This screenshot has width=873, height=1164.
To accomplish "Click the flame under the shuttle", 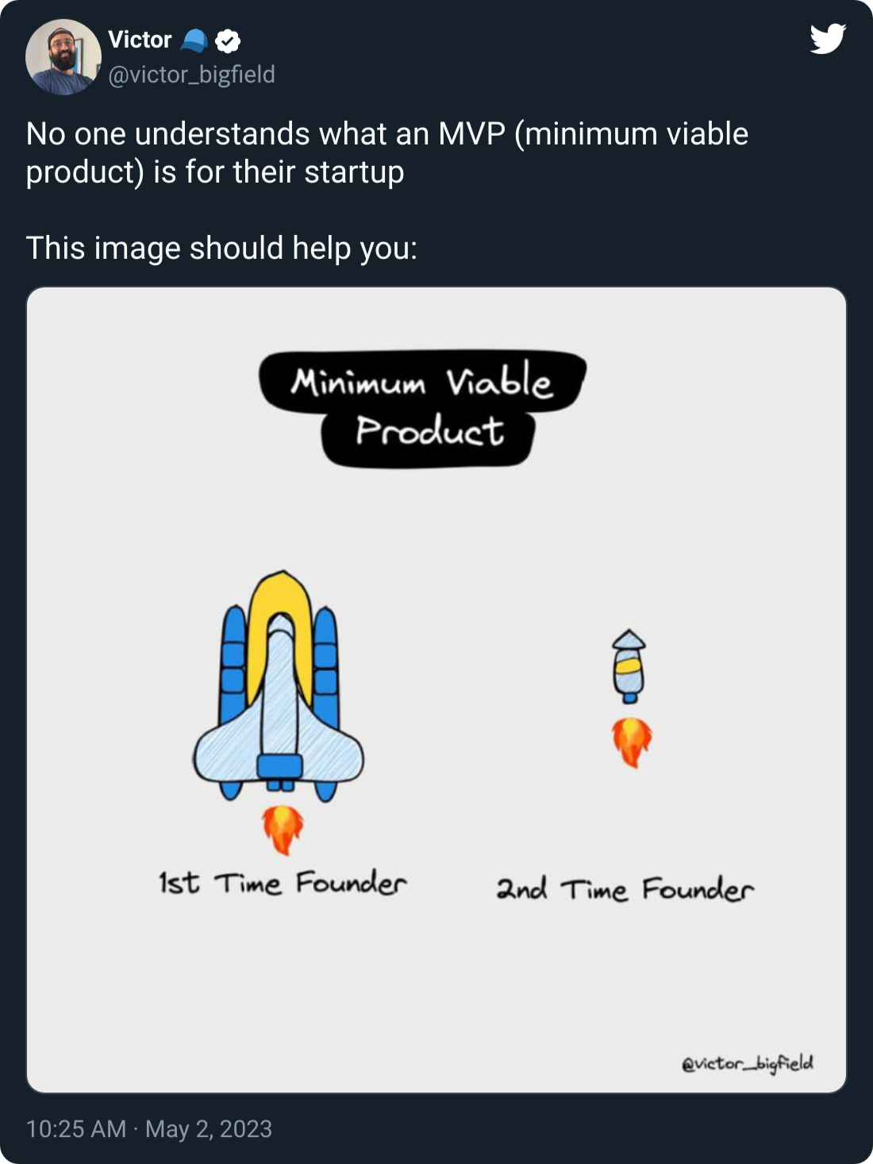I will click(283, 830).
